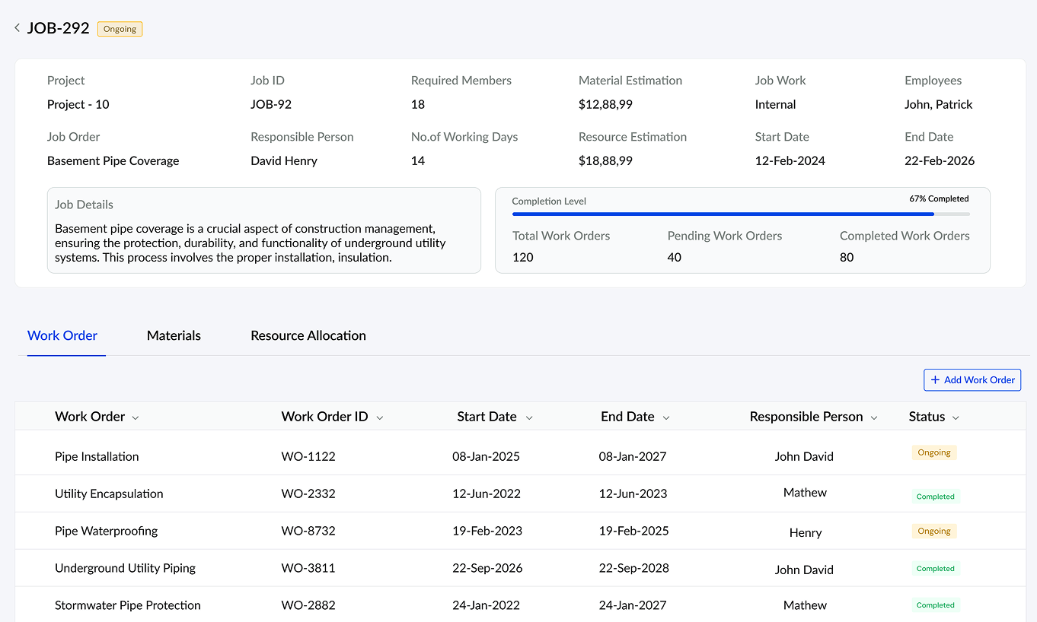Select the Stormwater Pipe Protection row
The height and width of the screenshot is (622, 1037).
(128, 605)
